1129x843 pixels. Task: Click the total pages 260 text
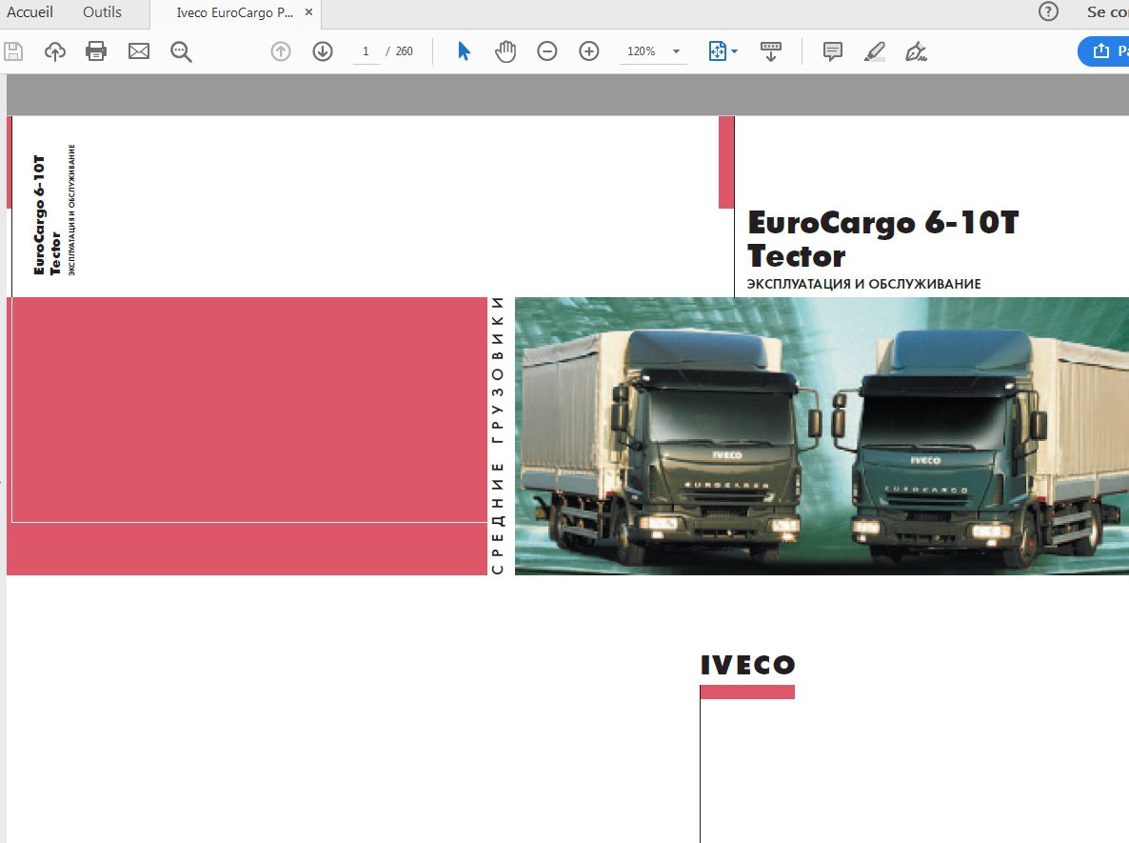pos(404,51)
